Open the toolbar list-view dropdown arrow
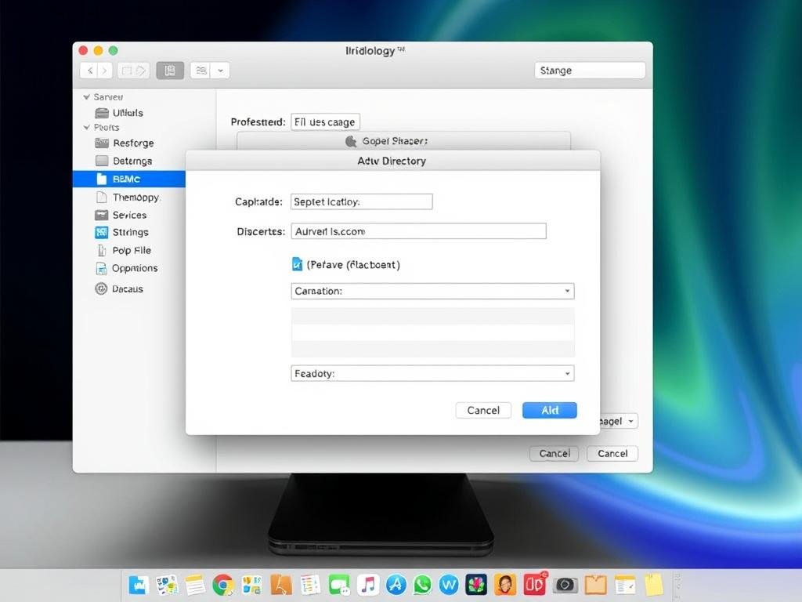This screenshot has width=802, height=602. click(220, 71)
